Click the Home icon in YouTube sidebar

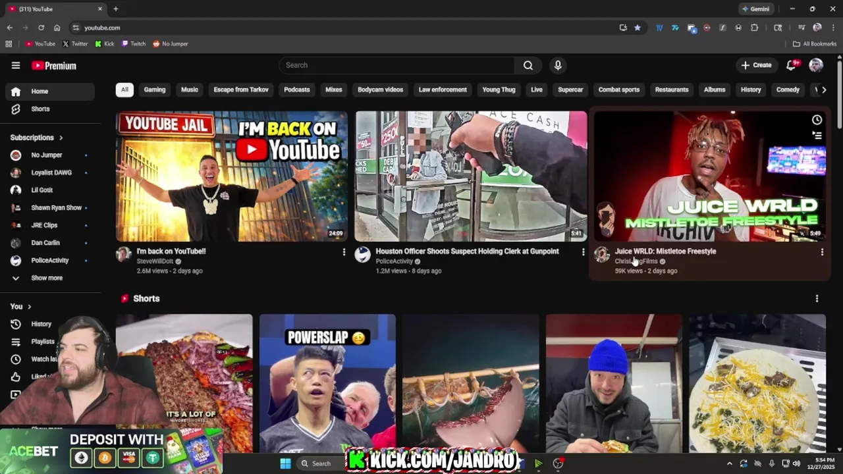(x=16, y=92)
